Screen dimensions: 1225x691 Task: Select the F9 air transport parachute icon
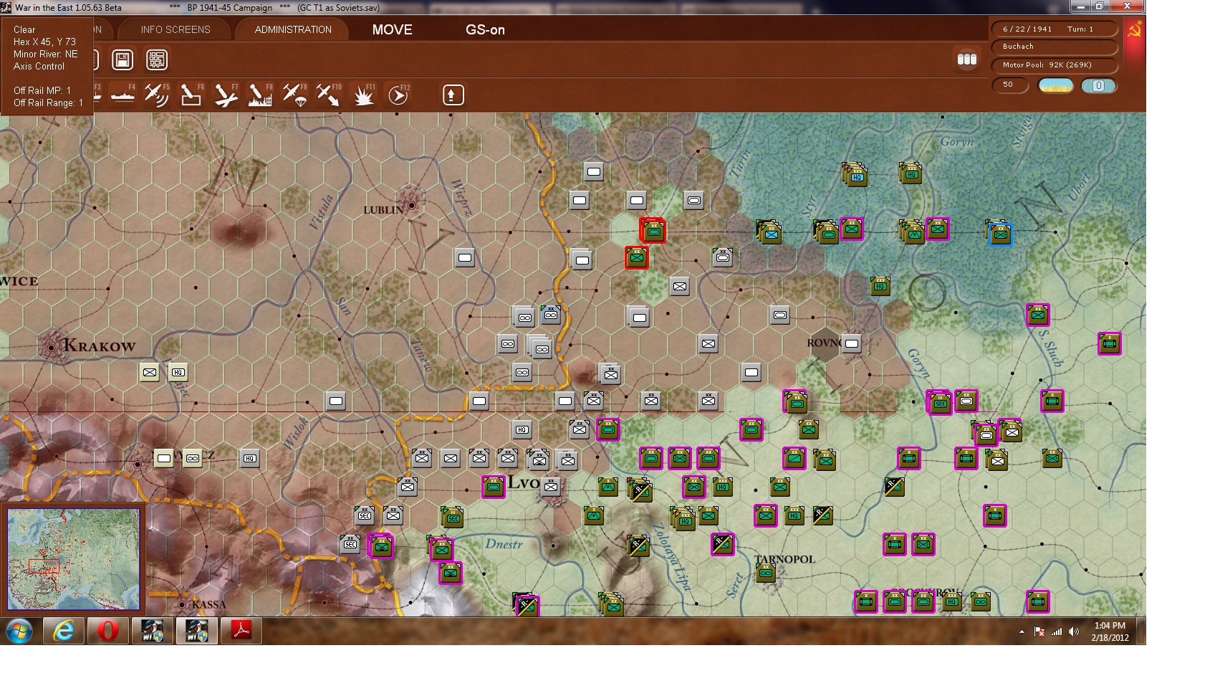click(x=294, y=95)
